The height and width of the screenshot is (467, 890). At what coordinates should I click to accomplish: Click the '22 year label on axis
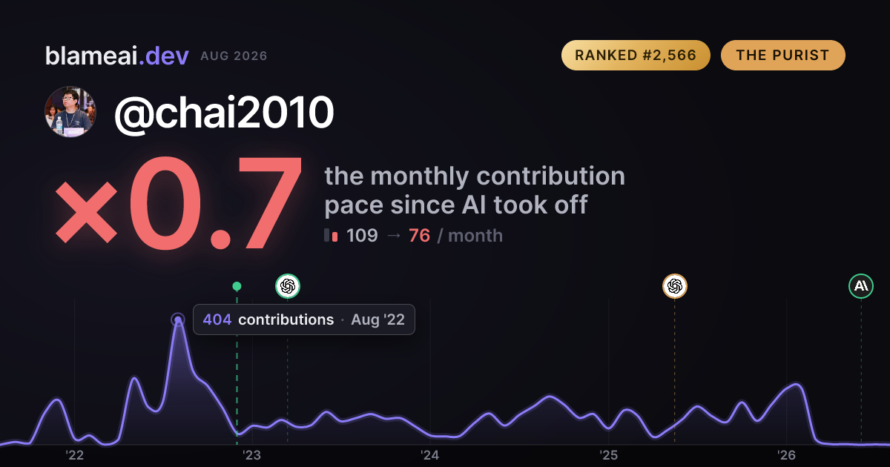[x=74, y=454]
